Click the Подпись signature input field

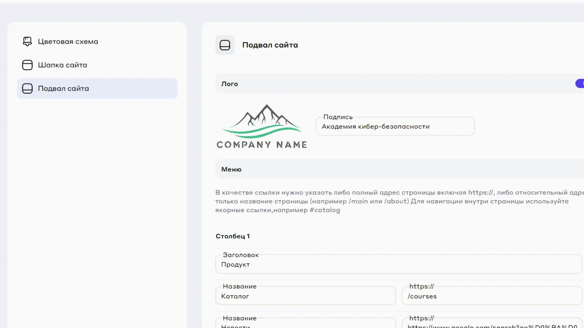(395, 127)
